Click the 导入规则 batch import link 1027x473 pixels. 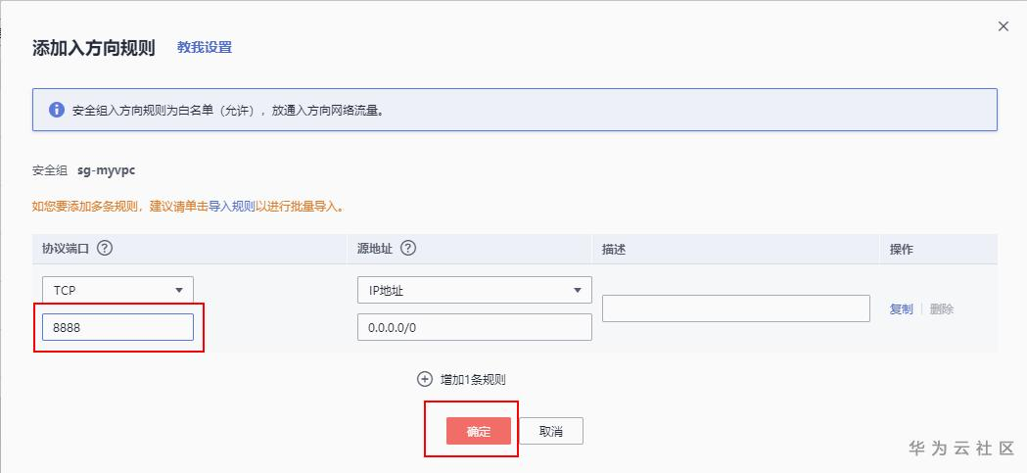click(x=231, y=207)
